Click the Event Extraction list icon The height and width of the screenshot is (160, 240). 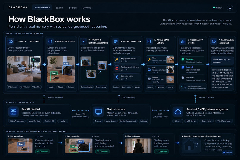point(116,41)
